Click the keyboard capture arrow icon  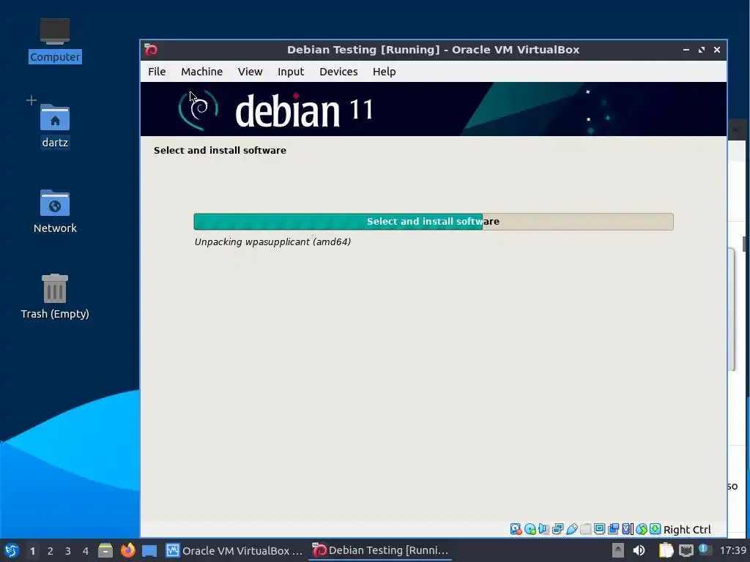[x=656, y=529]
